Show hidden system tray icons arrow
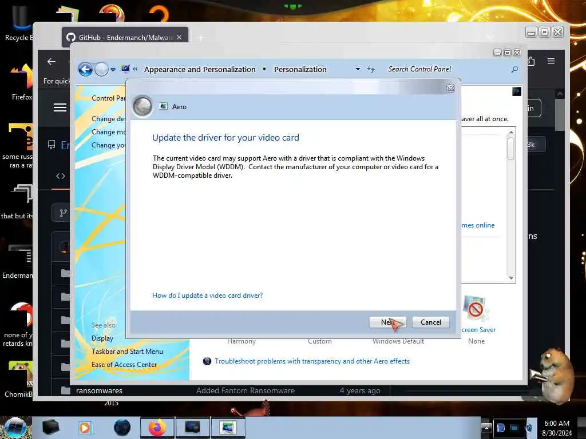Viewport: 586px width, 439px height. [486, 428]
